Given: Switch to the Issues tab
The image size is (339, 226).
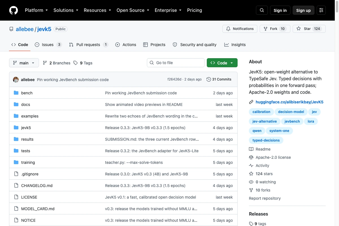Looking at the screenshot, I should (48, 45).
